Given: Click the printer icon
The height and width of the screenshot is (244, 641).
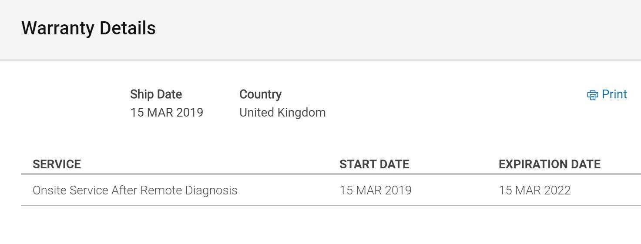Looking at the screenshot, I should [592, 95].
